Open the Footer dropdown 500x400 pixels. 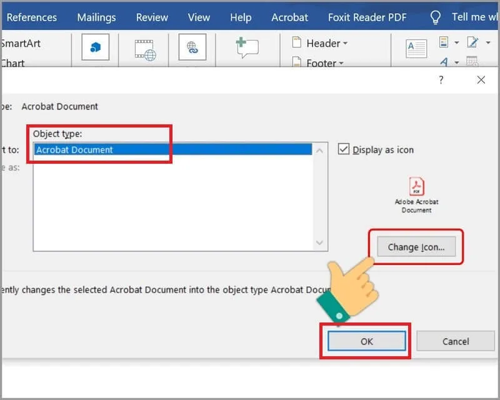[x=318, y=63]
